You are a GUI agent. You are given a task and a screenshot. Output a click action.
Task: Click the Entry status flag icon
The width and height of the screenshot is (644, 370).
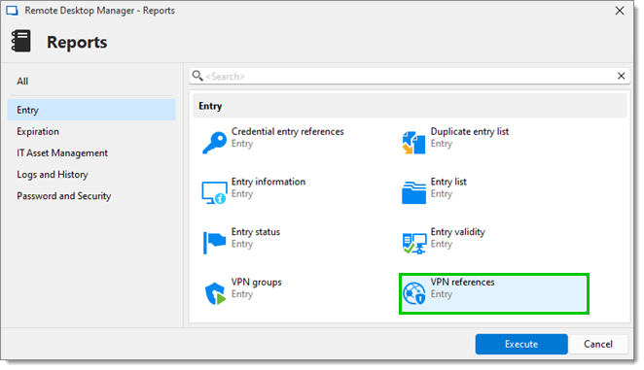click(214, 243)
